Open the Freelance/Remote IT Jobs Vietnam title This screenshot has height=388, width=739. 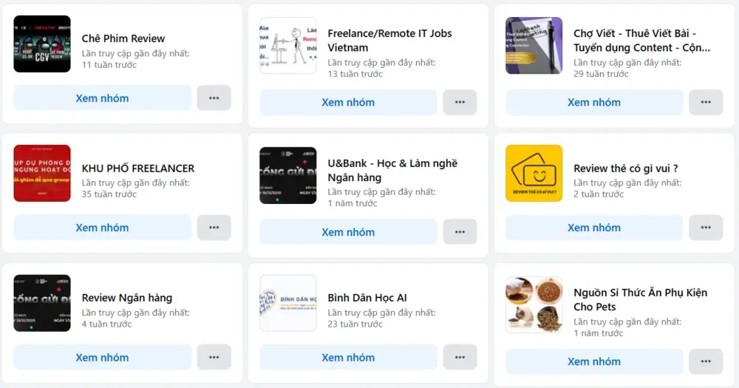click(x=389, y=41)
